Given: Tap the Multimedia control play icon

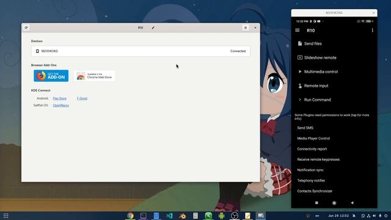Looking at the screenshot, I should (300, 71).
